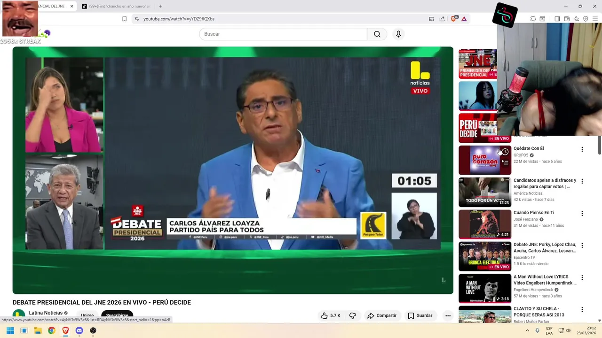Click the debate video player
The height and width of the screenshot is (338, 602).
(233, 170)
